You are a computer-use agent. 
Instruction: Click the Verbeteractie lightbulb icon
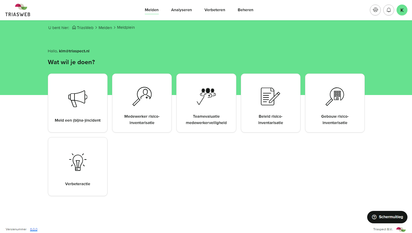point(78,162)
